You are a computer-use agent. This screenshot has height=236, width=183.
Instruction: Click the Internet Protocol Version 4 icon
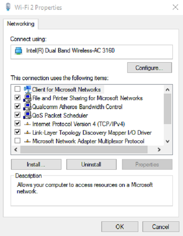pyautogui.click(x=27, y=124)
